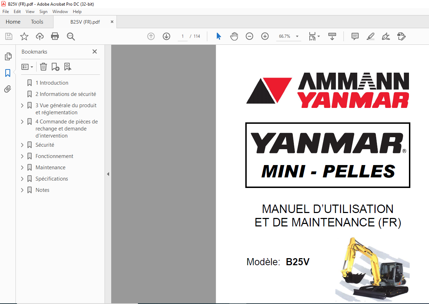Activate the hand pan tool
This screenshot has height=304, width=429.
[x=234, y=36]
